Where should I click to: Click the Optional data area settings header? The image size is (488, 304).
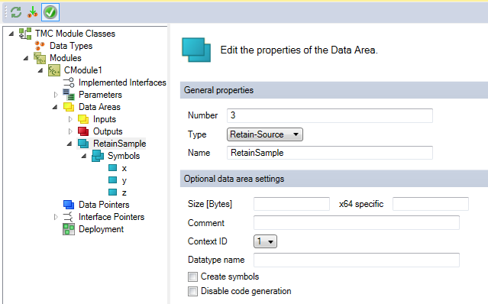click(x=334, y=179)
